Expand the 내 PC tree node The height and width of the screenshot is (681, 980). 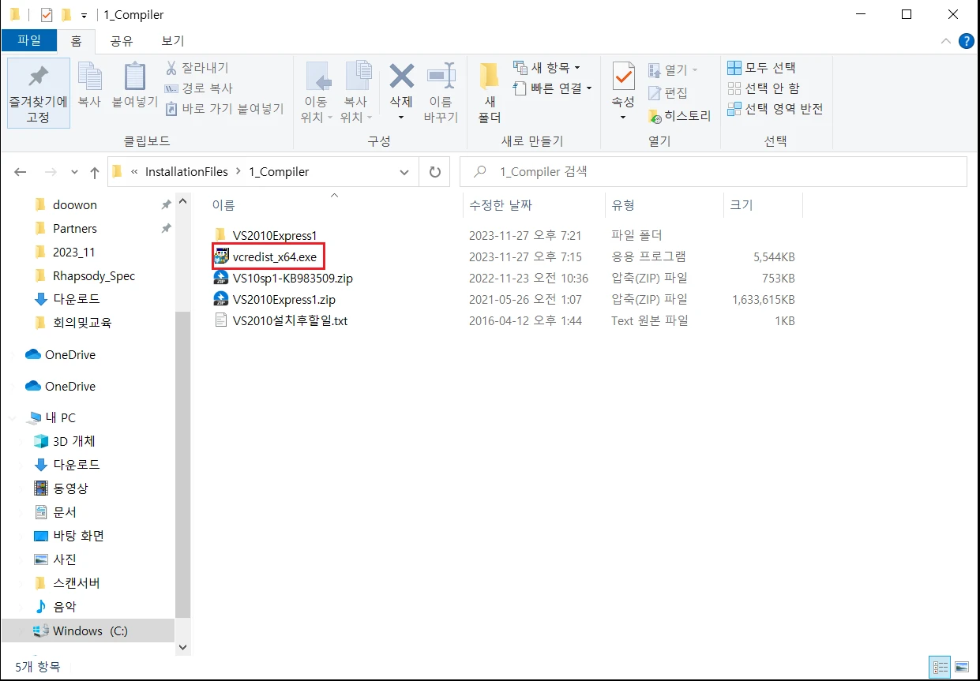pyautogui.click(x=16, y=417)
